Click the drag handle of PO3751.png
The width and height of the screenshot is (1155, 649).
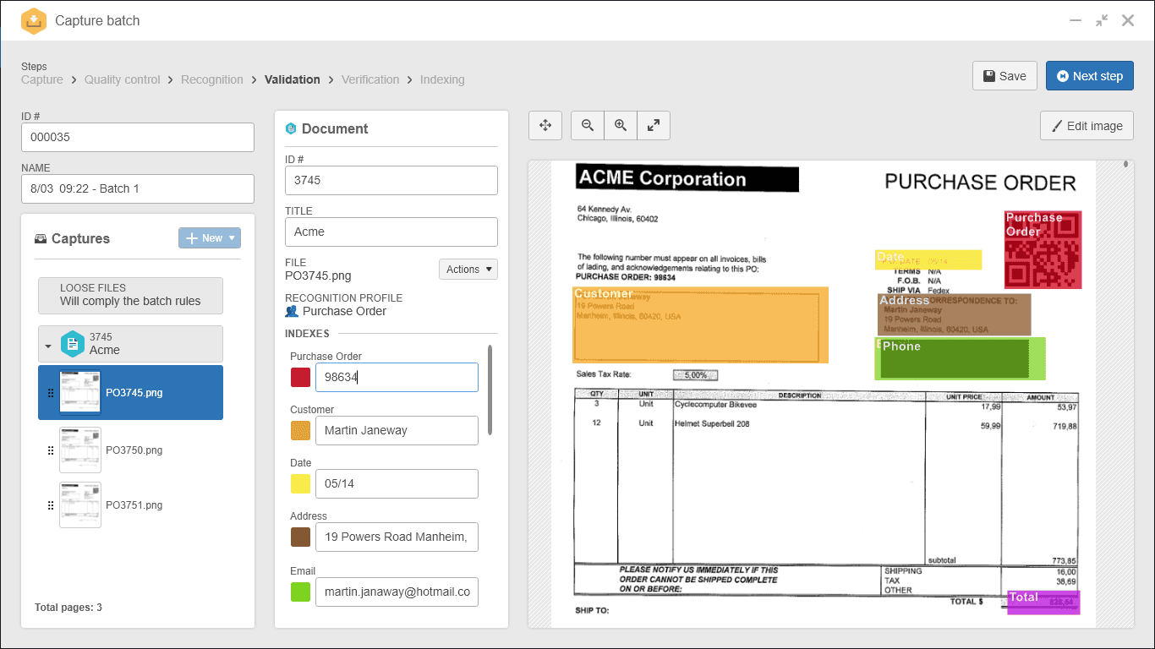[x=50, y=505]
